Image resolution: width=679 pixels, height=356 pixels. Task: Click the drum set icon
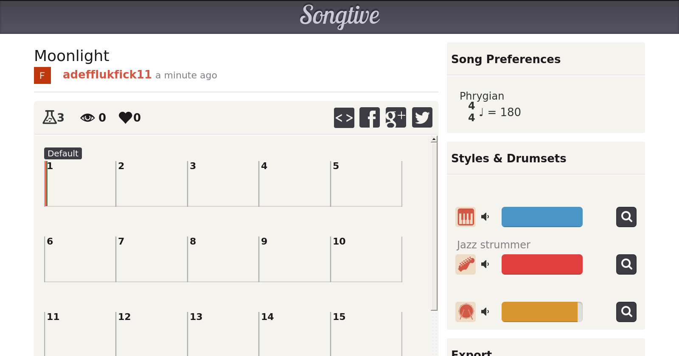pyautogui.click(x=466, y=312)
